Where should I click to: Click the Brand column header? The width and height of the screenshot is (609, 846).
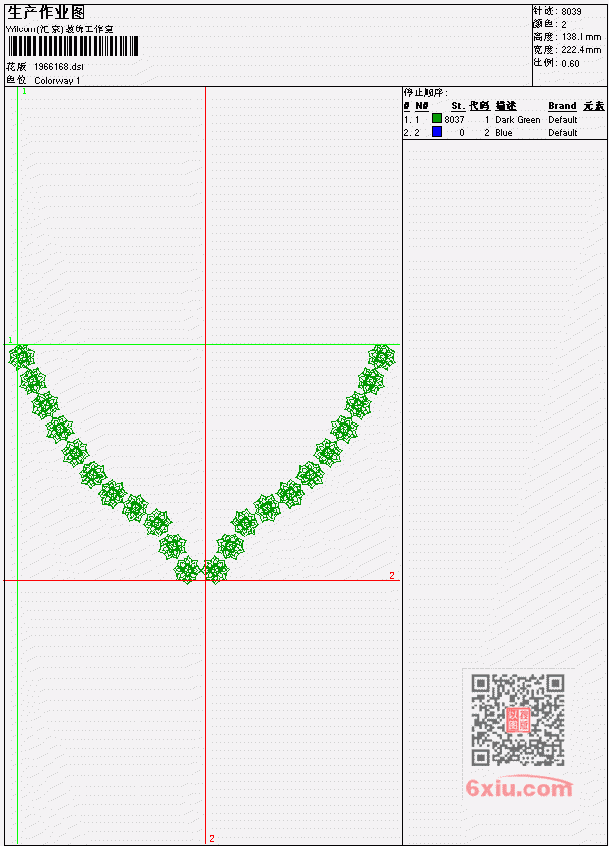[x=562, y=106]
